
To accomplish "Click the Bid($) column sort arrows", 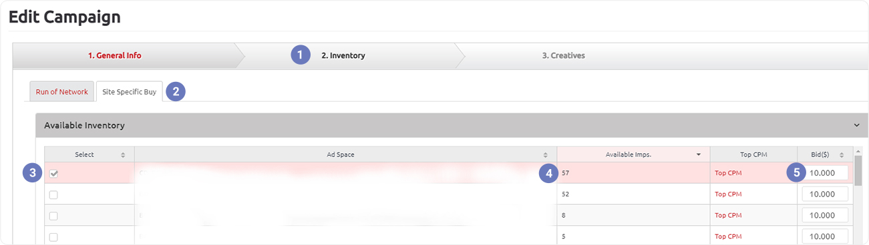I will 841,154.
